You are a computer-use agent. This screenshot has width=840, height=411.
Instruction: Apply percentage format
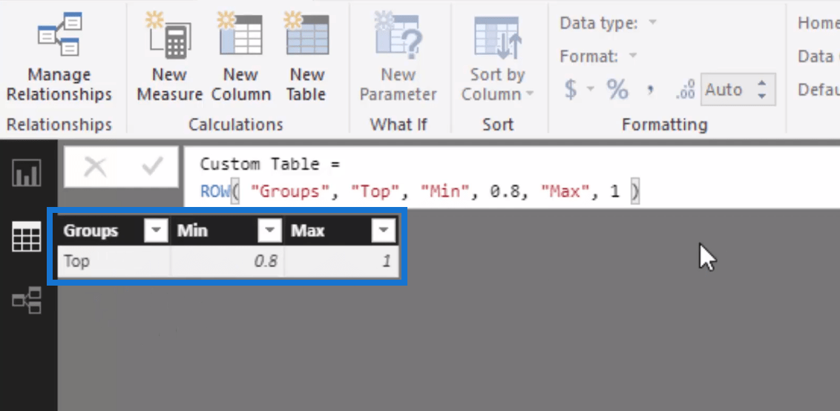[x=617, y=90]
